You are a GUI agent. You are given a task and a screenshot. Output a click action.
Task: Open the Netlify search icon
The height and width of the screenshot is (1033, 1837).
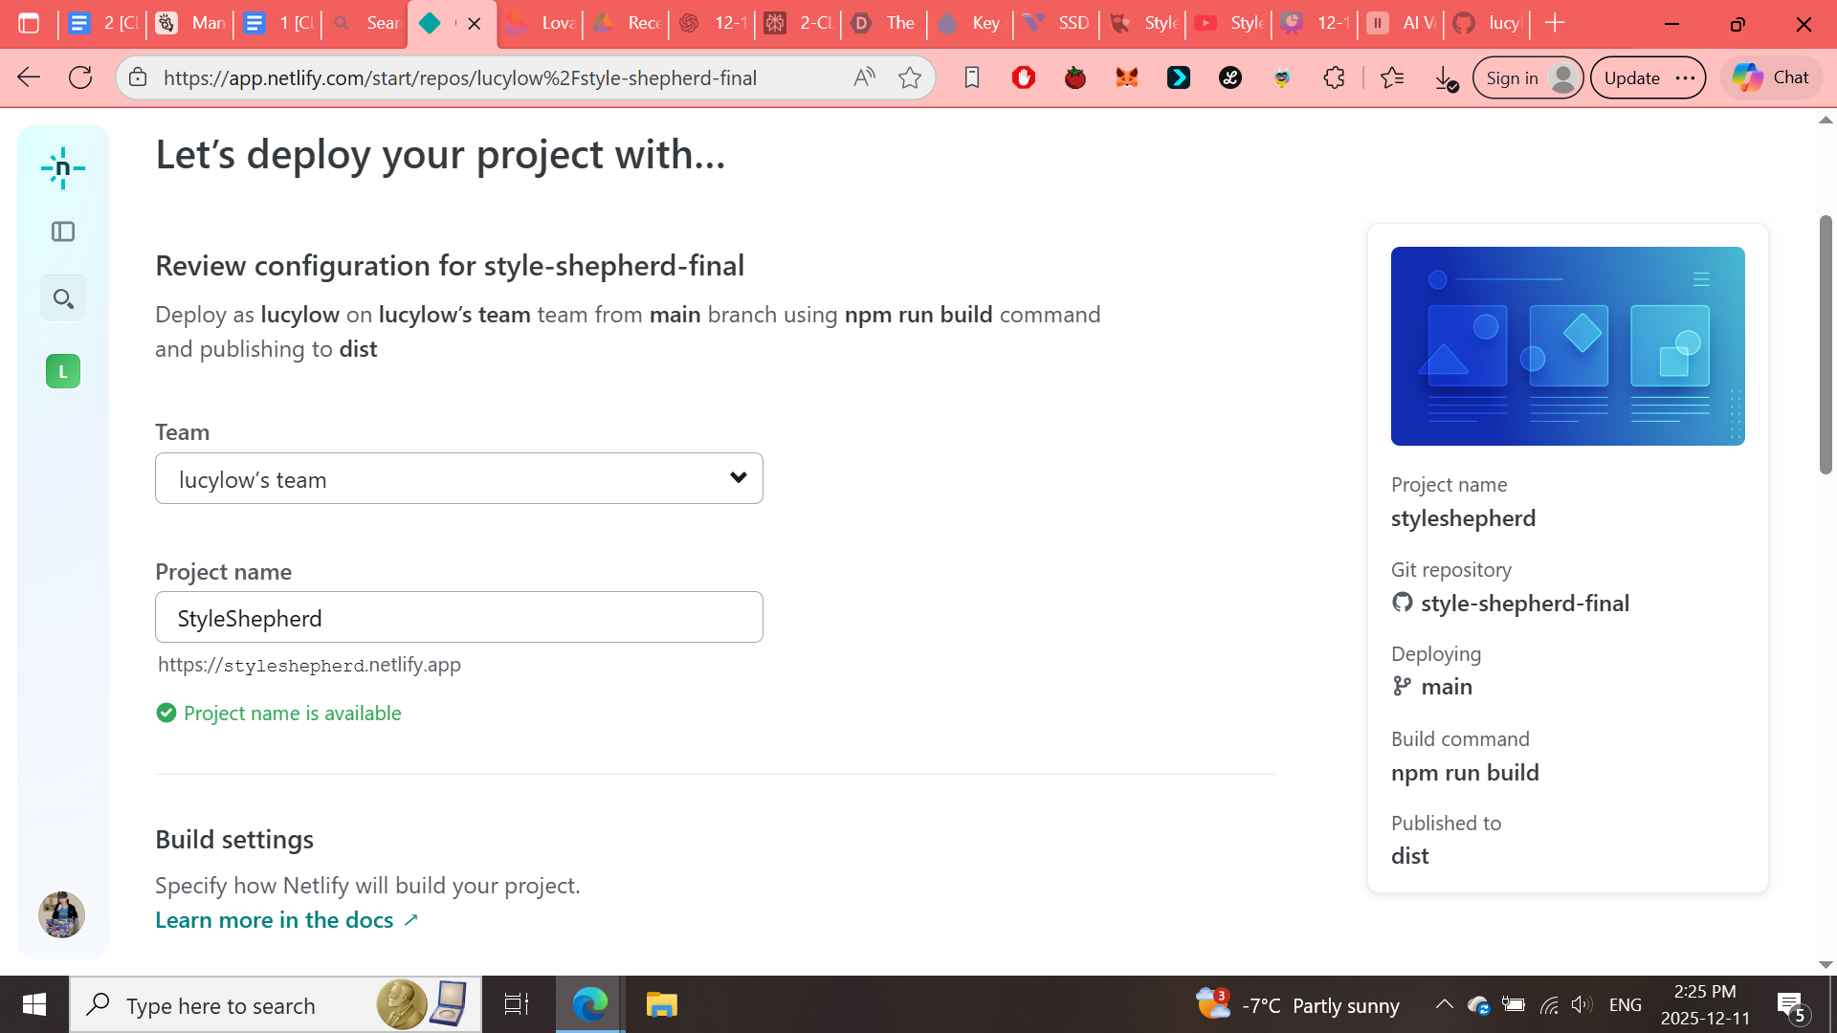(63, 298)
